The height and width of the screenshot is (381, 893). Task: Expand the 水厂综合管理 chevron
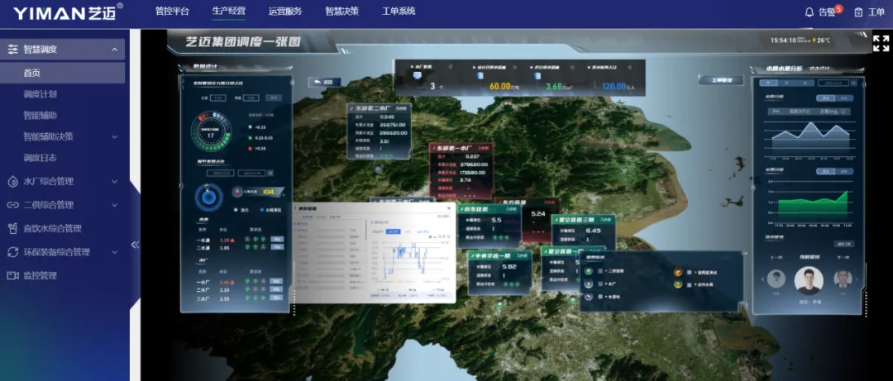(114, 181)
